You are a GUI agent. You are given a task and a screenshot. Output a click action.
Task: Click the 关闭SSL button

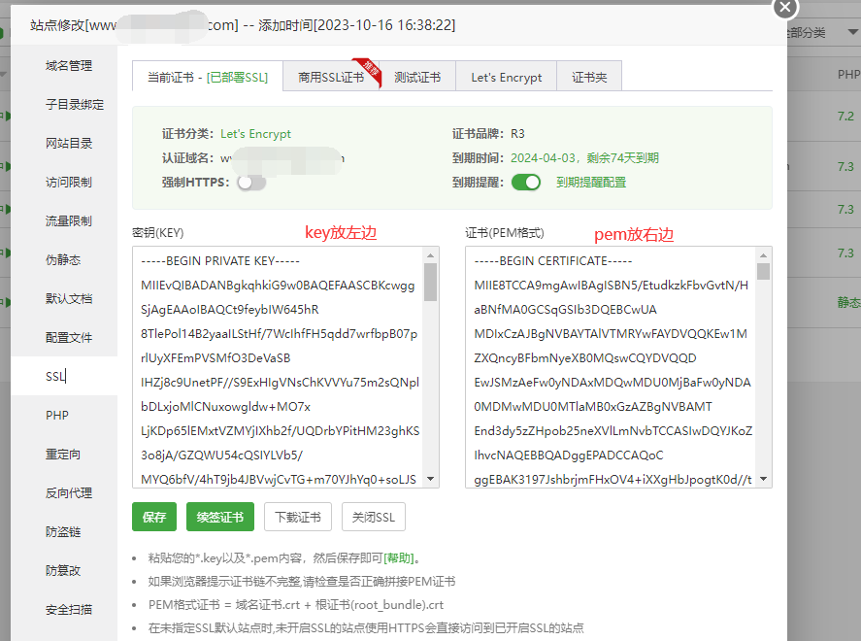click(373, 517)
